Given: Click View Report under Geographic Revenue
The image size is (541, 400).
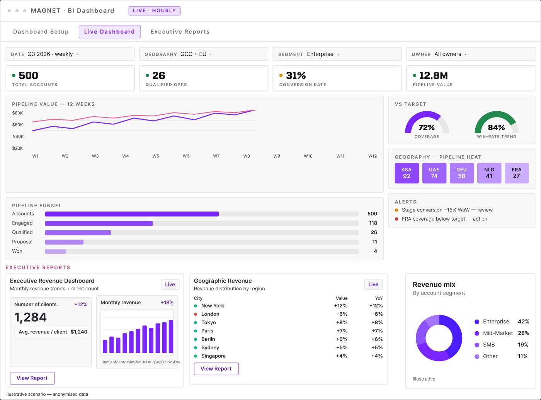Looking at the screenshot, I should 216,369.
